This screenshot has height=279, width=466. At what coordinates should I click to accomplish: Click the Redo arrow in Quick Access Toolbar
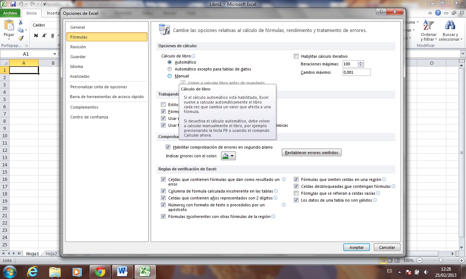32,4
